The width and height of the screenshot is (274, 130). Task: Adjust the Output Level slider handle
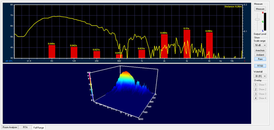(257, 19)
